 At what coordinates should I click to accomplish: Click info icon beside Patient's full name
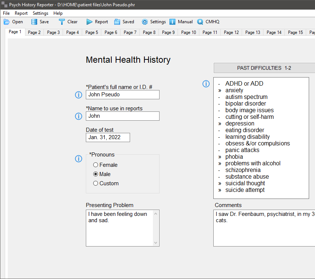[78, 95]
